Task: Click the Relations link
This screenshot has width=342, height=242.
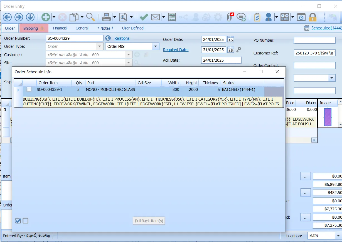Action: [122, 38]
